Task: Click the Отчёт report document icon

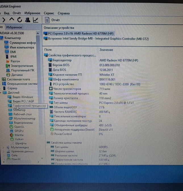Action: [47, 20]
